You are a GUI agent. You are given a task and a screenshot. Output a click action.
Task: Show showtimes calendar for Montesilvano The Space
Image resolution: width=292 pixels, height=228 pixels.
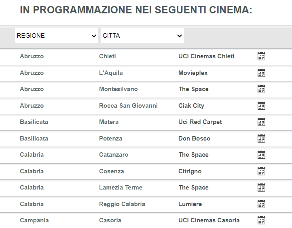click(261, 89)
